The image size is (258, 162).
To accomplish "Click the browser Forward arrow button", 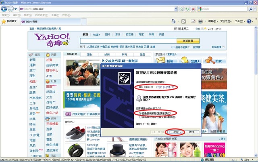I will point(10,9).
